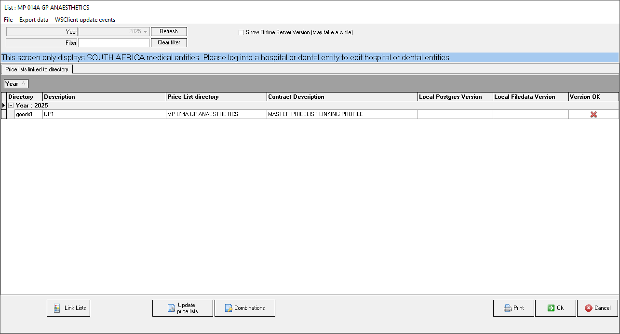The width and height of the screenshot is (620, 334).
Task: Click the Refresh button
Action: tap(169, 31)
